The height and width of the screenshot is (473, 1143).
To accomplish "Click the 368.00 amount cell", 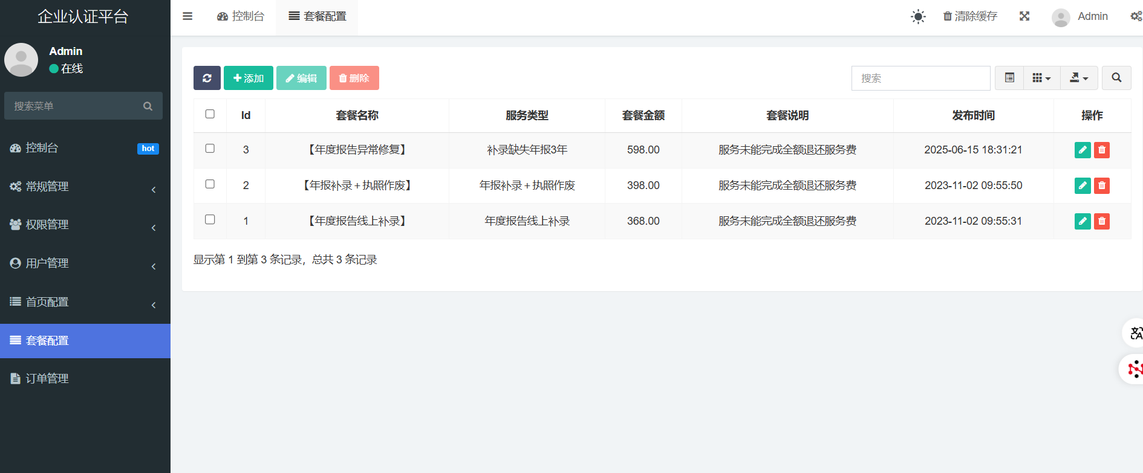I will coord(643,221).
